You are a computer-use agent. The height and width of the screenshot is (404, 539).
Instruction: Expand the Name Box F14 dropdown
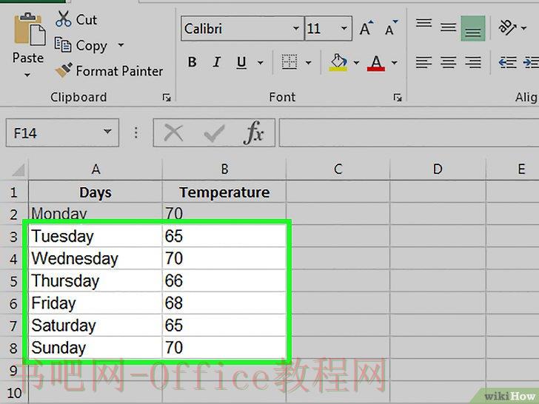pos(107,132)
